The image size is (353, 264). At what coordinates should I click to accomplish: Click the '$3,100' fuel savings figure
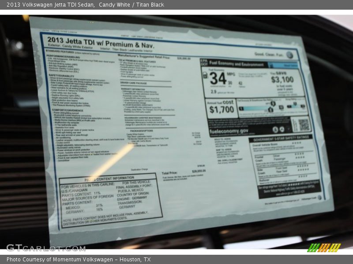282,80
